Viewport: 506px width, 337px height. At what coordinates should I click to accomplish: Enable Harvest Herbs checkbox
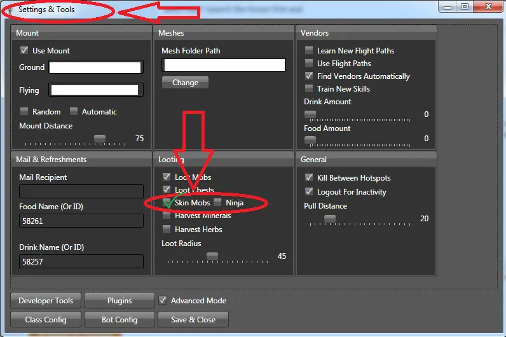point(167,229)
